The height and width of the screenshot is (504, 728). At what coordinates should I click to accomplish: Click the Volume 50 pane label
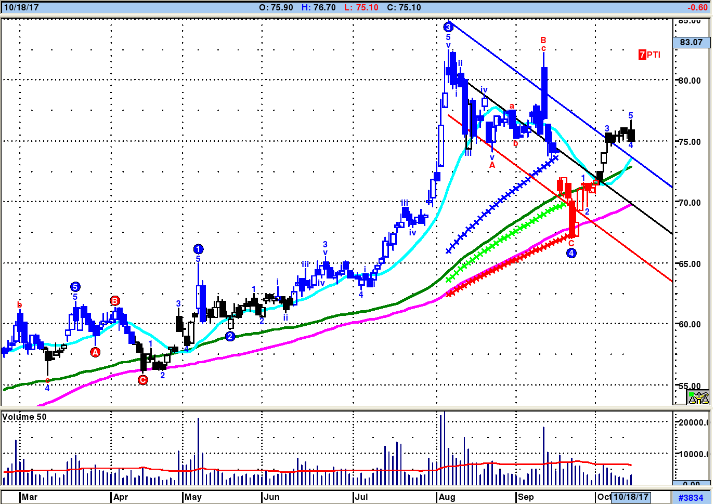point(24,417)
